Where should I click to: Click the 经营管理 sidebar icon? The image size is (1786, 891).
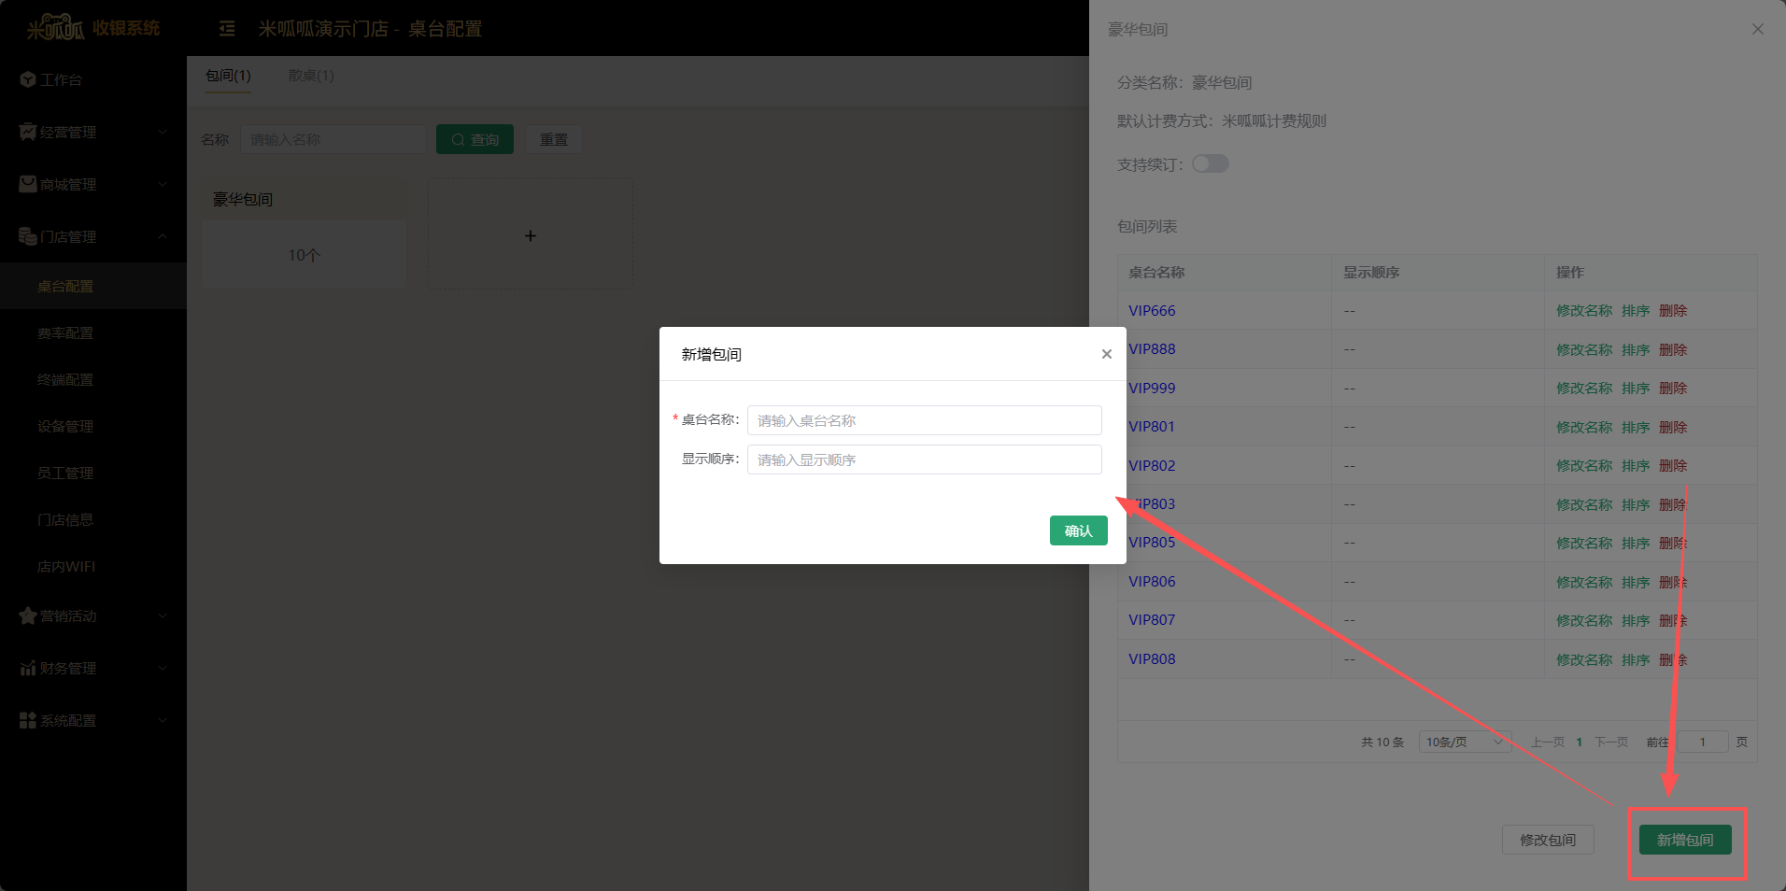coord(27,133)
